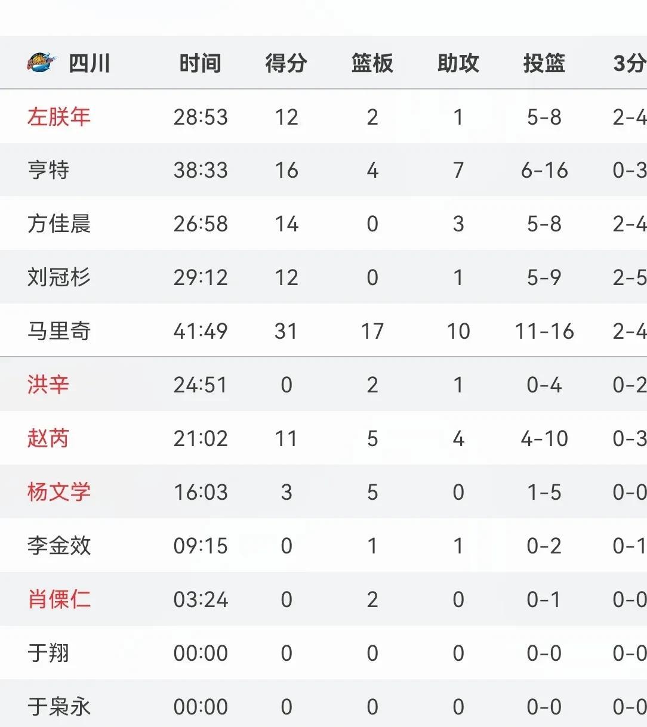Open 洪辛 player link
647x727 pixels.
coord(48,385)
